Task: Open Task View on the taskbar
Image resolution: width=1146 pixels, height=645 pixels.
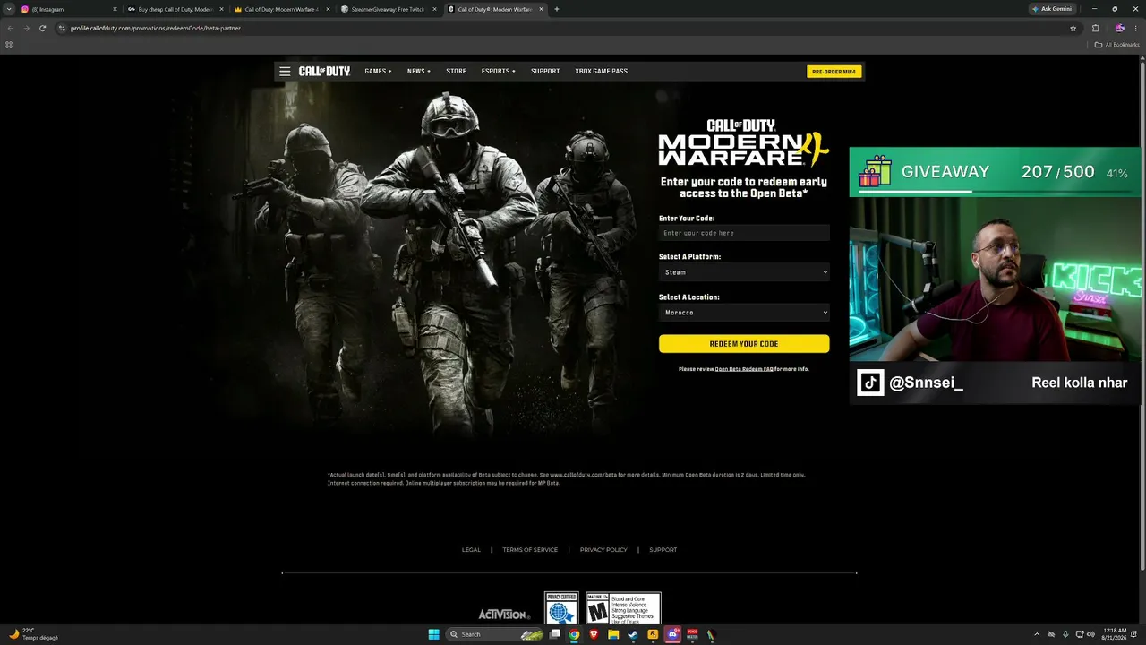Action: 555,634
